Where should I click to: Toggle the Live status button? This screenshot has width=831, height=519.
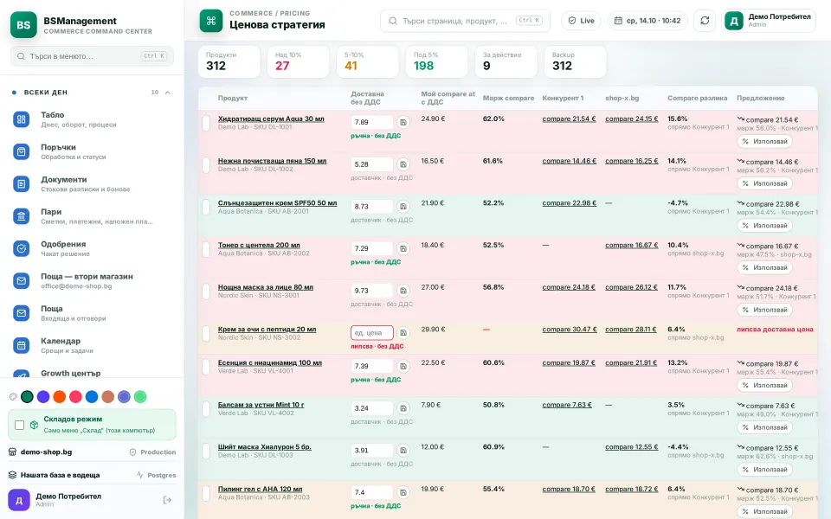pyautogui.click(x=582, y=21)
